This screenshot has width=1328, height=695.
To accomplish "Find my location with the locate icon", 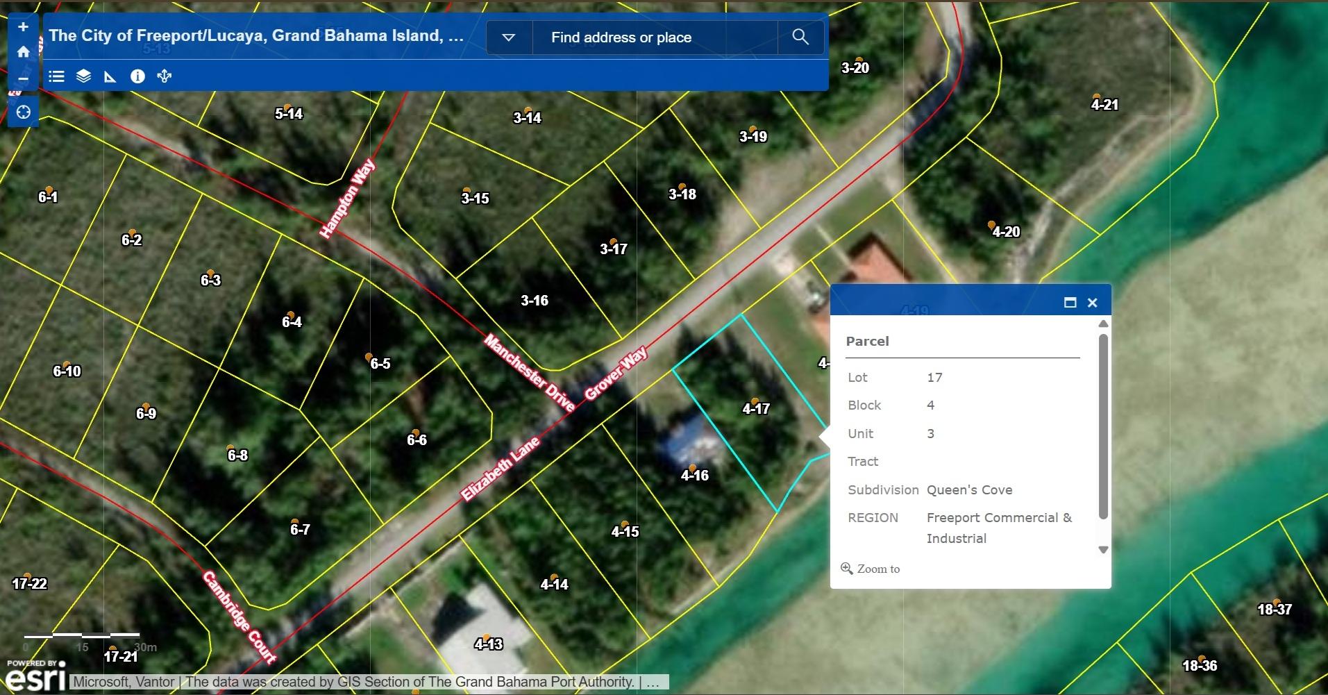I will click(x=23, y=112).
